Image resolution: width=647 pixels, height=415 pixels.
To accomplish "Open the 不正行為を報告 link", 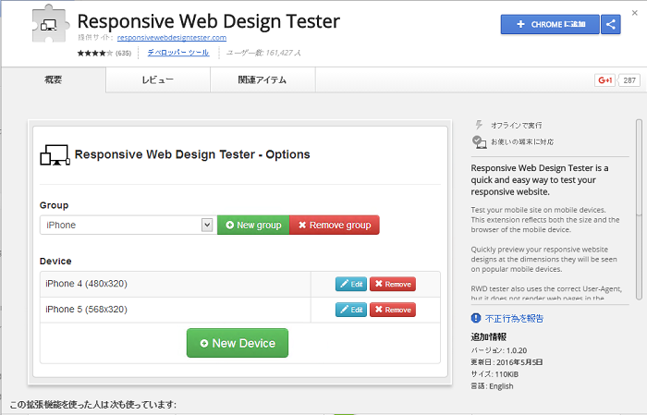I will point(514,319).
